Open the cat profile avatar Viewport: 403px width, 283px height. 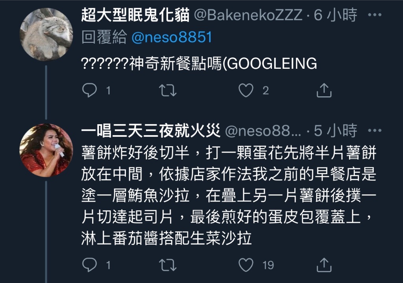[46, 34]
